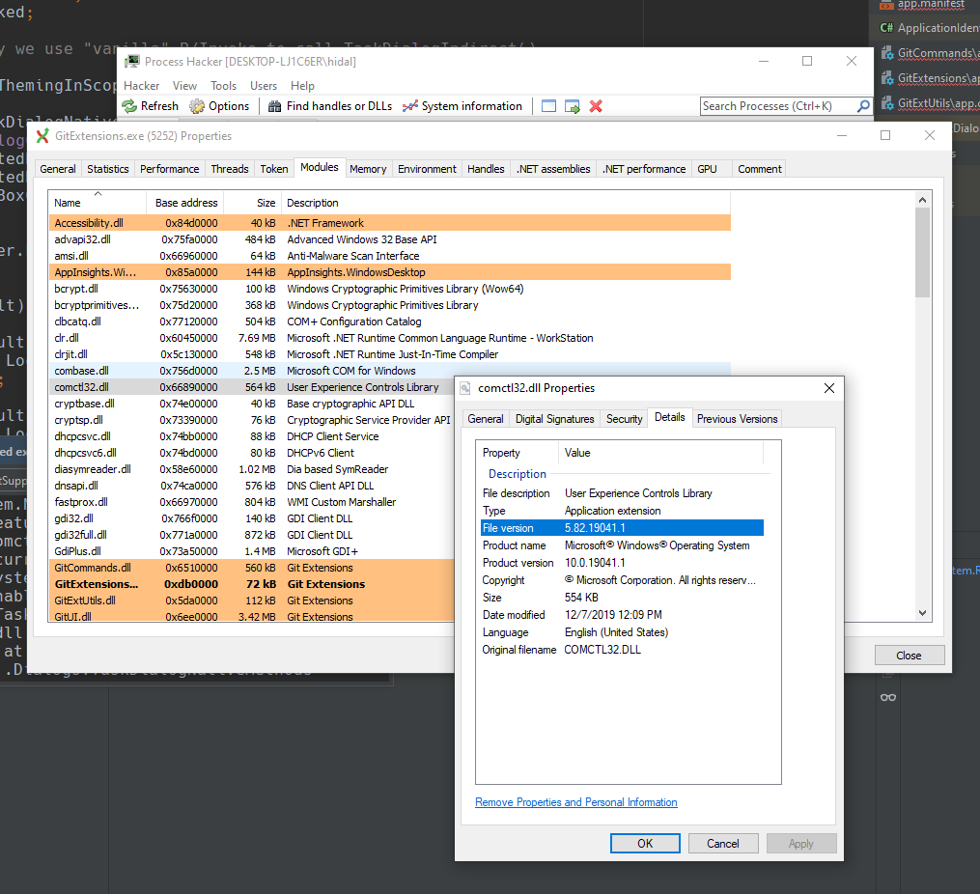Image resolution: width=980 pixels, height=894 pixels.
Task: Open the .NET assemblies tab
Action: [552, 168]
